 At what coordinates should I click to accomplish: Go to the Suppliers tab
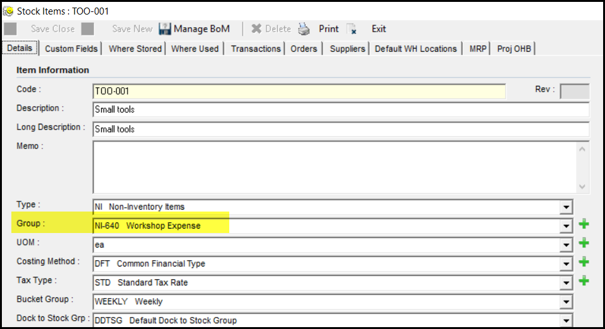click(347, 49)
